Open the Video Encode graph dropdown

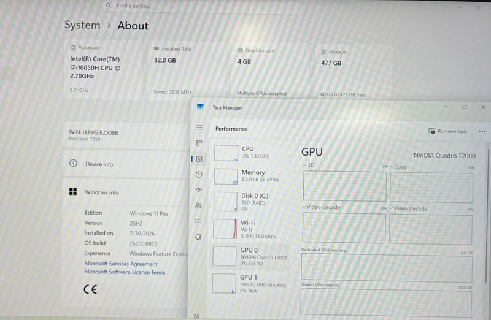304,207
